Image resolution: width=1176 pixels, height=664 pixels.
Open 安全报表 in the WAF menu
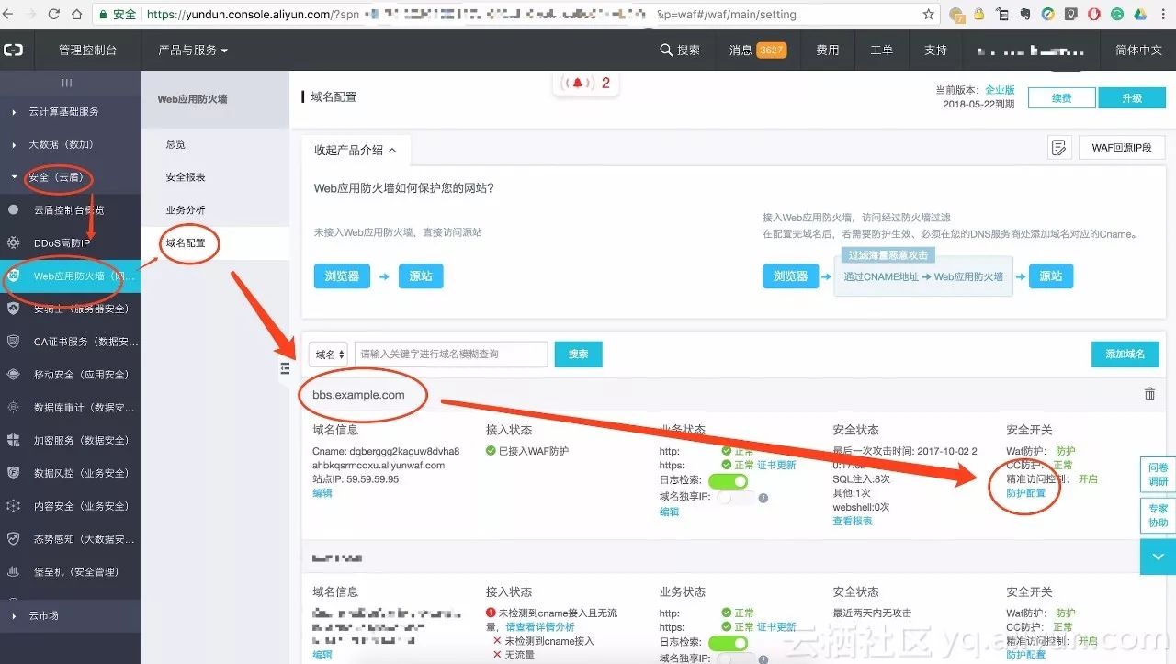pos(186,177)
